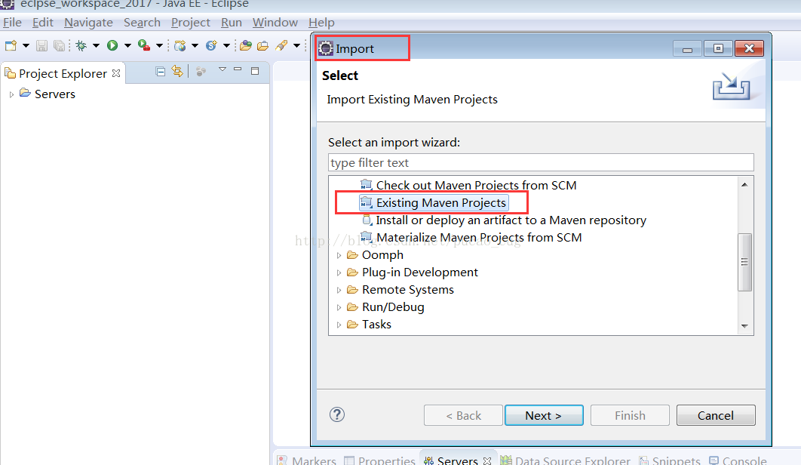Click the Open Task folder icon
The height and width of the screenshot is (465, 801).
click(x=263, y=45)
